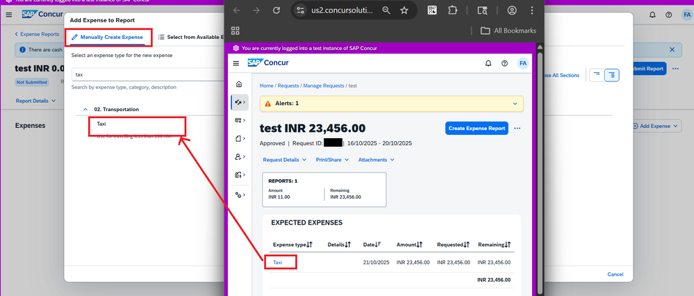Open FA profile avatar in background expense window
The height and width of the screenshot is (296, 694).
click(687, 15)
